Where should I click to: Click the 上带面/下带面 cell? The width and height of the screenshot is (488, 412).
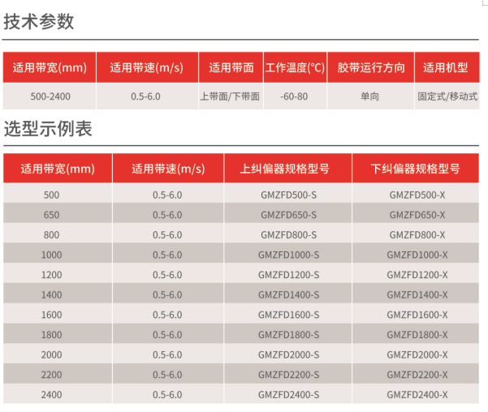(231, 96)
